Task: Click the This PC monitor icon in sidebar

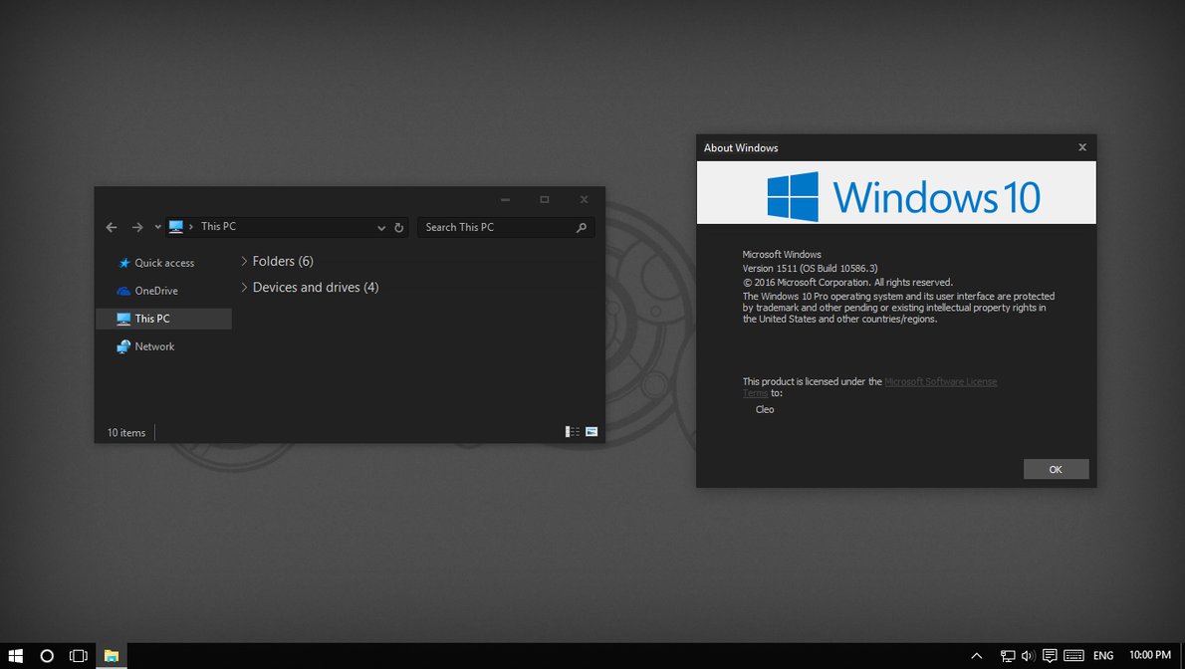Action: click(x=123, y=319)
